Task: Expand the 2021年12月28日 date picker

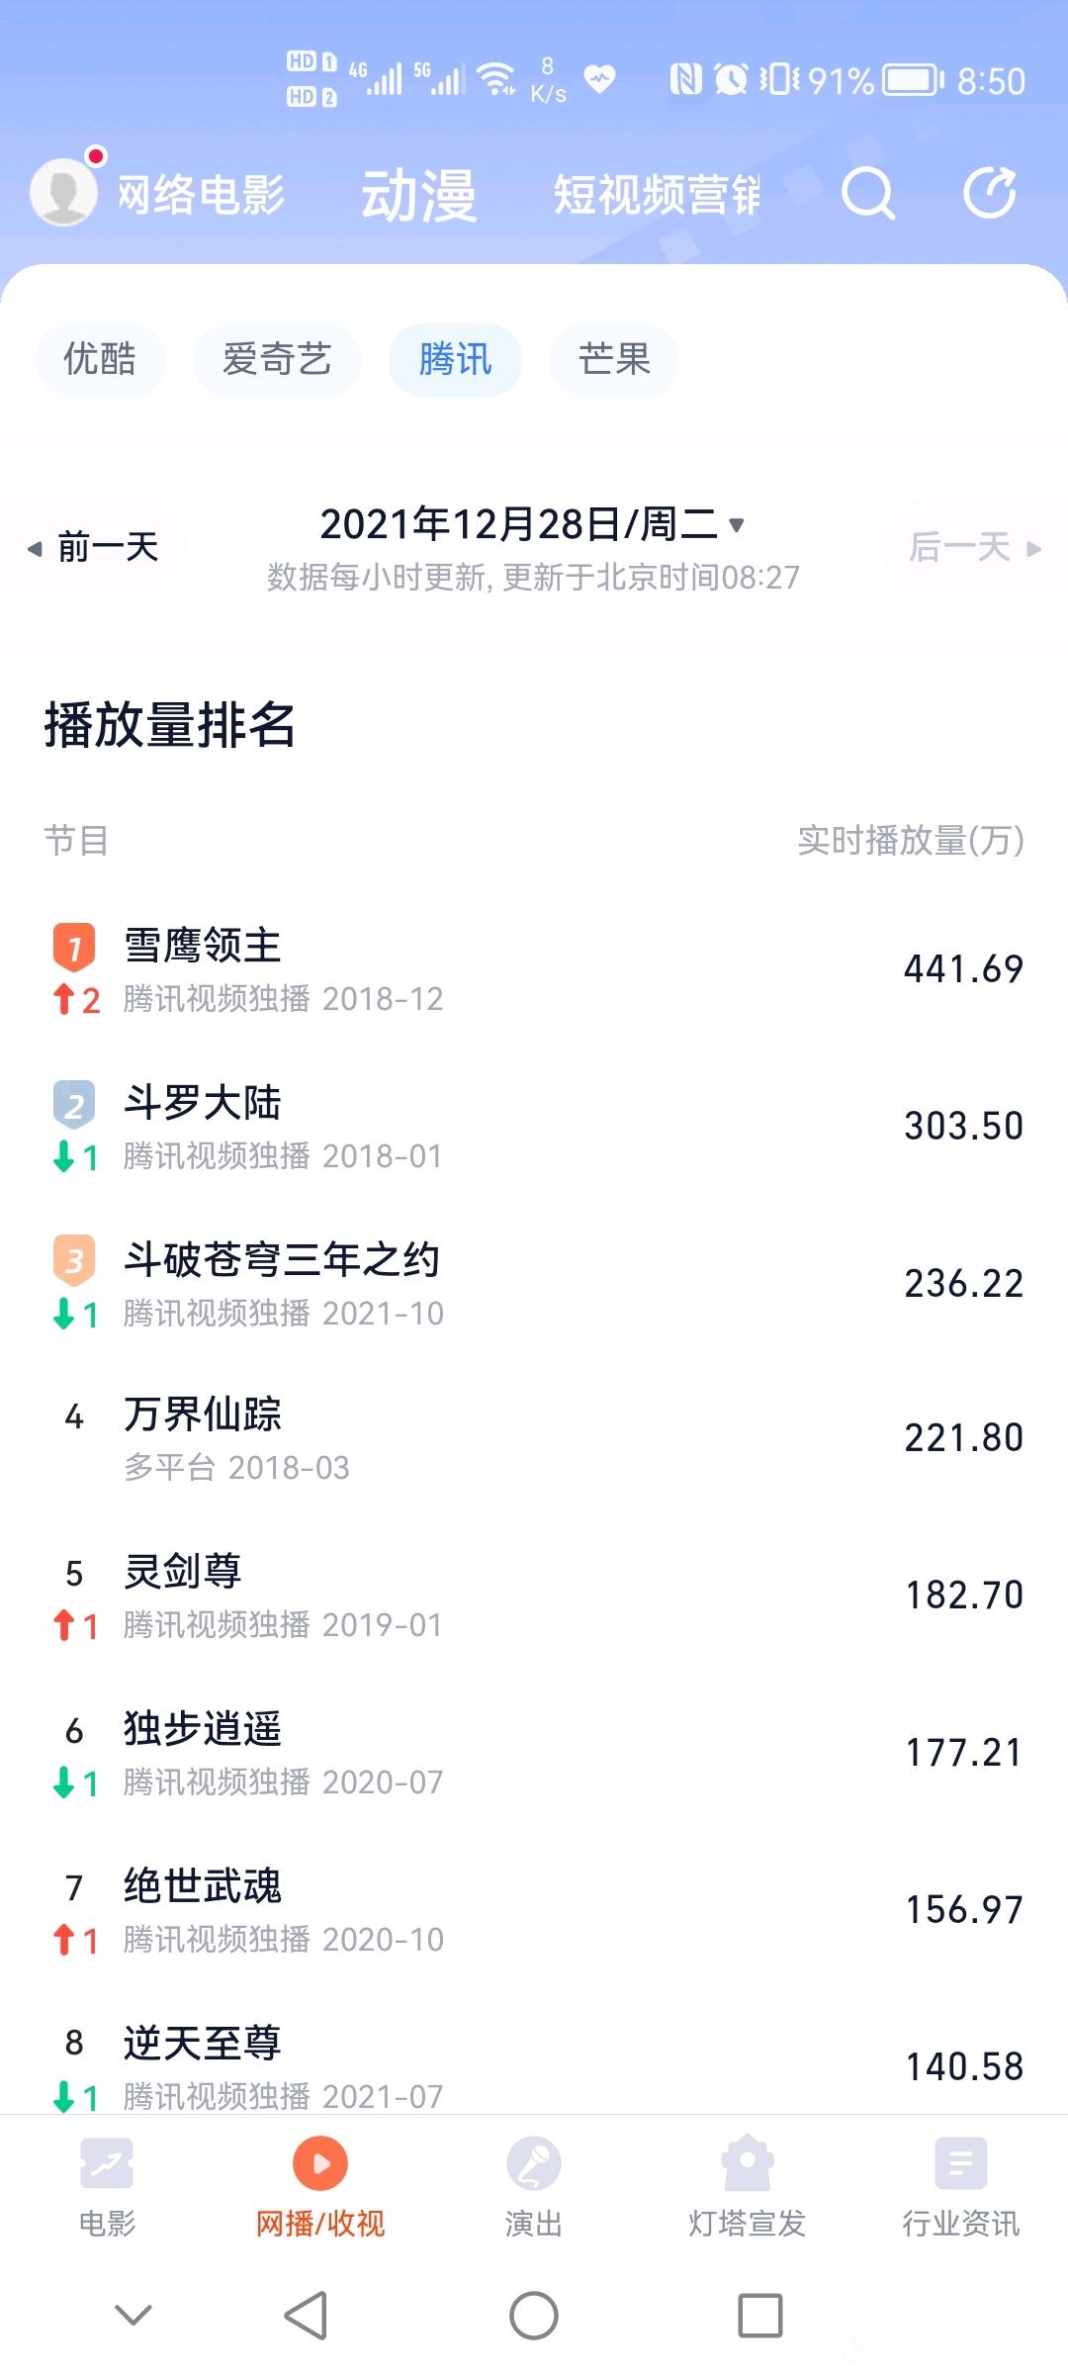Action: coord(532,524)
